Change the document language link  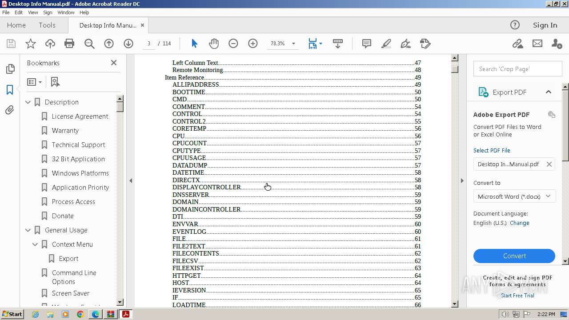(x=519, y=223)
